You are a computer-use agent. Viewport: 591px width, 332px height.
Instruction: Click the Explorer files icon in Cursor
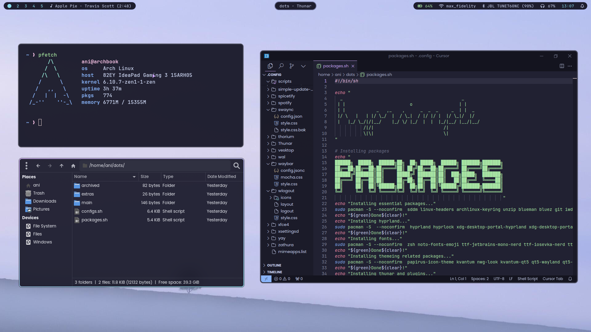(270, 66)
